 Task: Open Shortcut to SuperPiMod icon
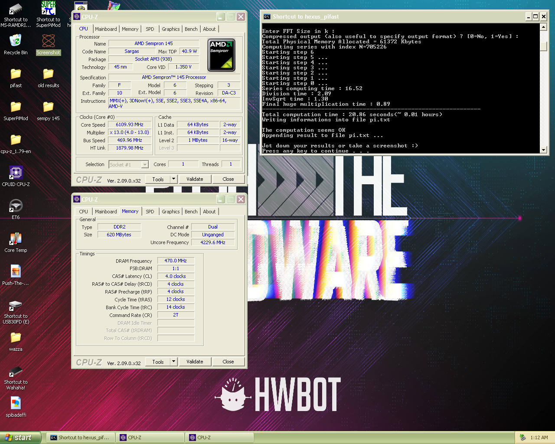point(48,9)
